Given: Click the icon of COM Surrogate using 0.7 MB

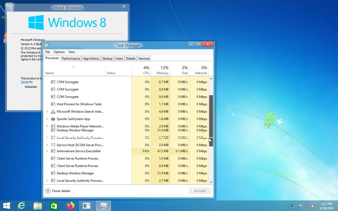Looking at the screenshot, I should pos(53,82).
